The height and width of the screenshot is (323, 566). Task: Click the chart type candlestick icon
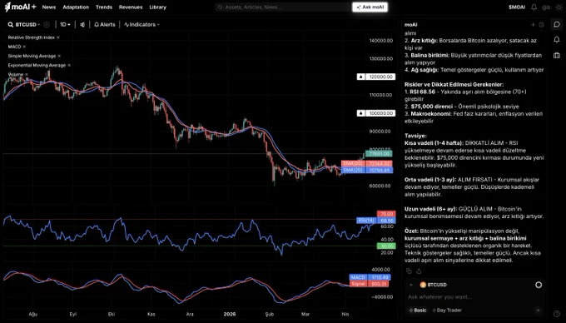[x=82, y=24]
